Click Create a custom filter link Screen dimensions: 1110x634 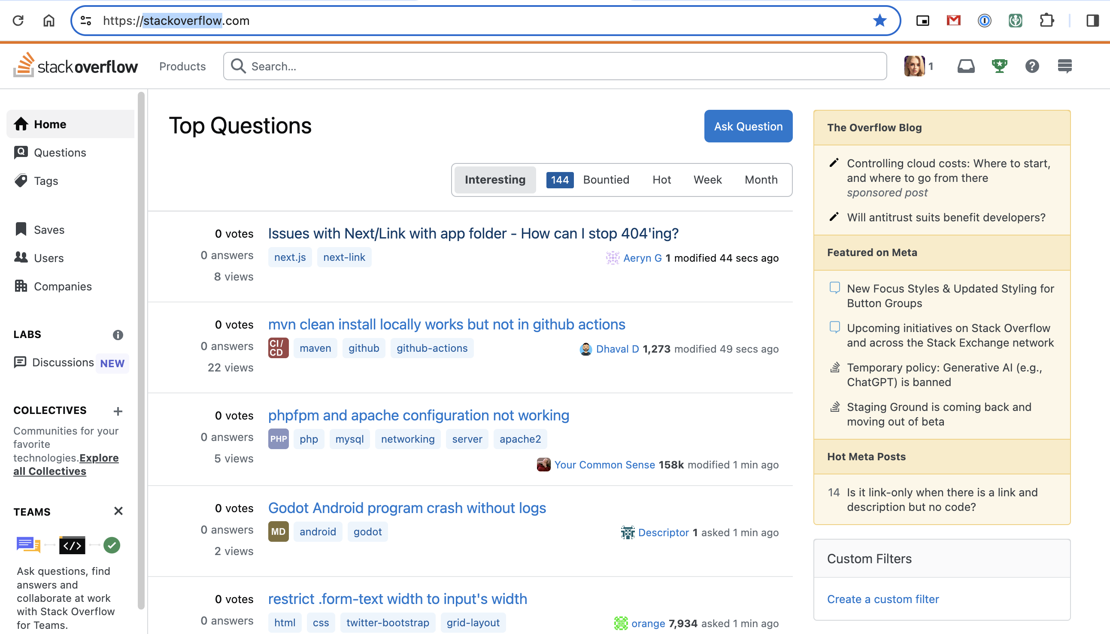[883, 600]
